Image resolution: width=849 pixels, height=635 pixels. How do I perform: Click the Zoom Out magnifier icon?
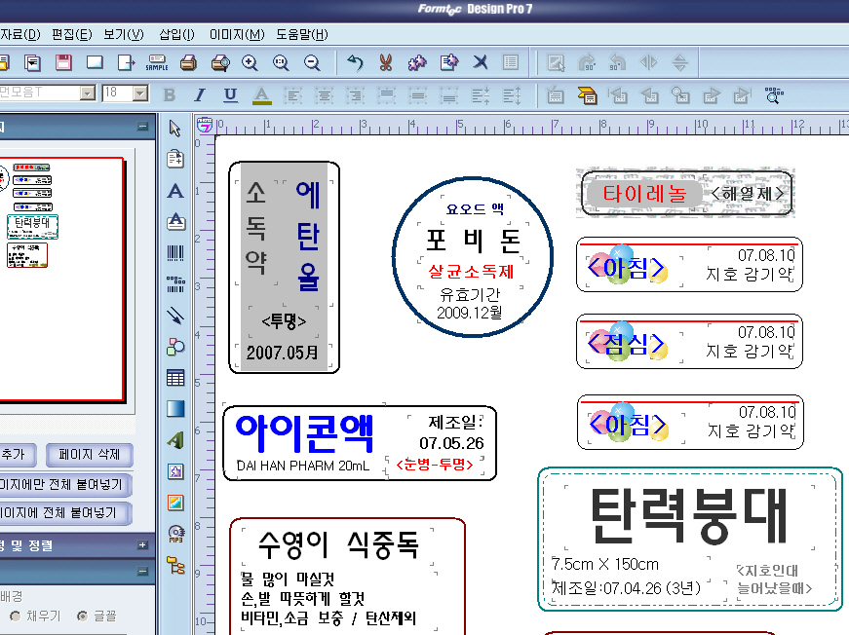[x=312, y=62]
